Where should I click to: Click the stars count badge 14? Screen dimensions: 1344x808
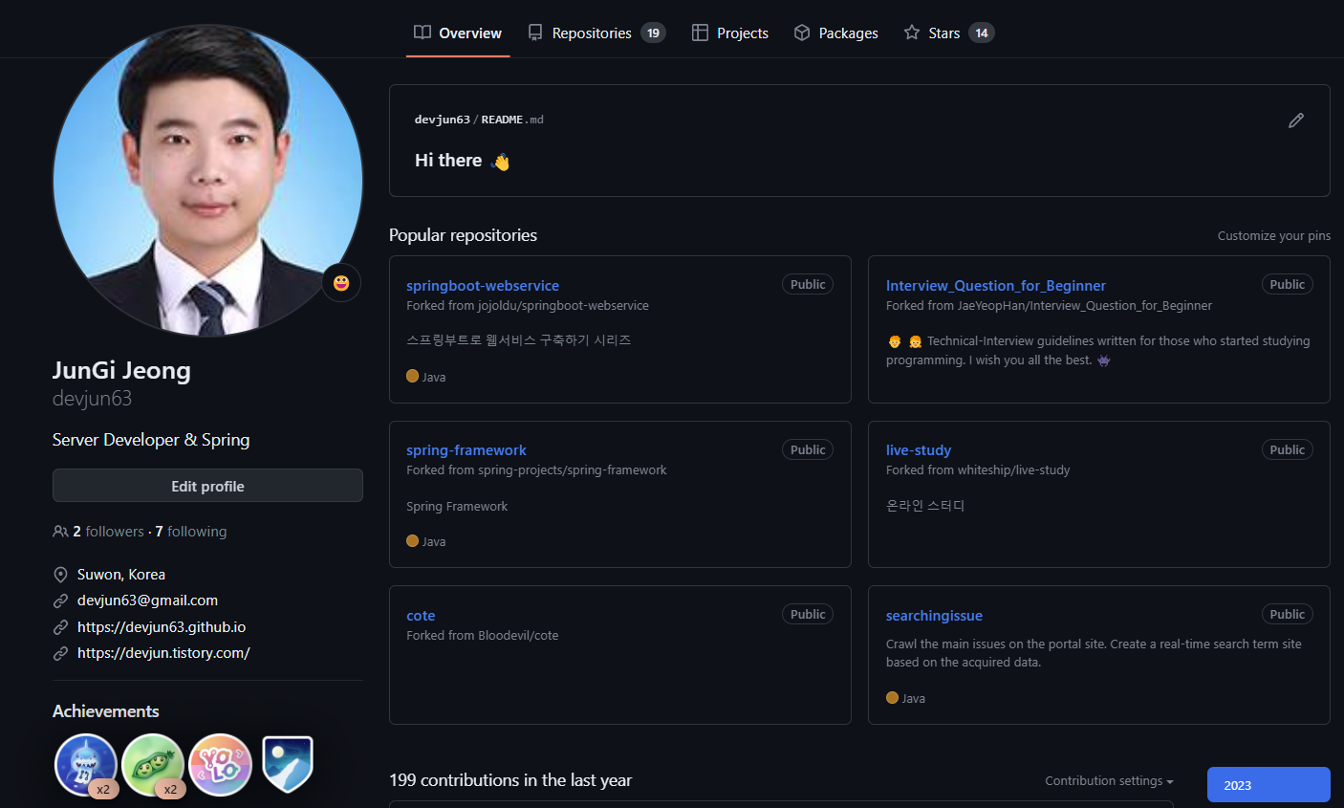tap(982, 33)
